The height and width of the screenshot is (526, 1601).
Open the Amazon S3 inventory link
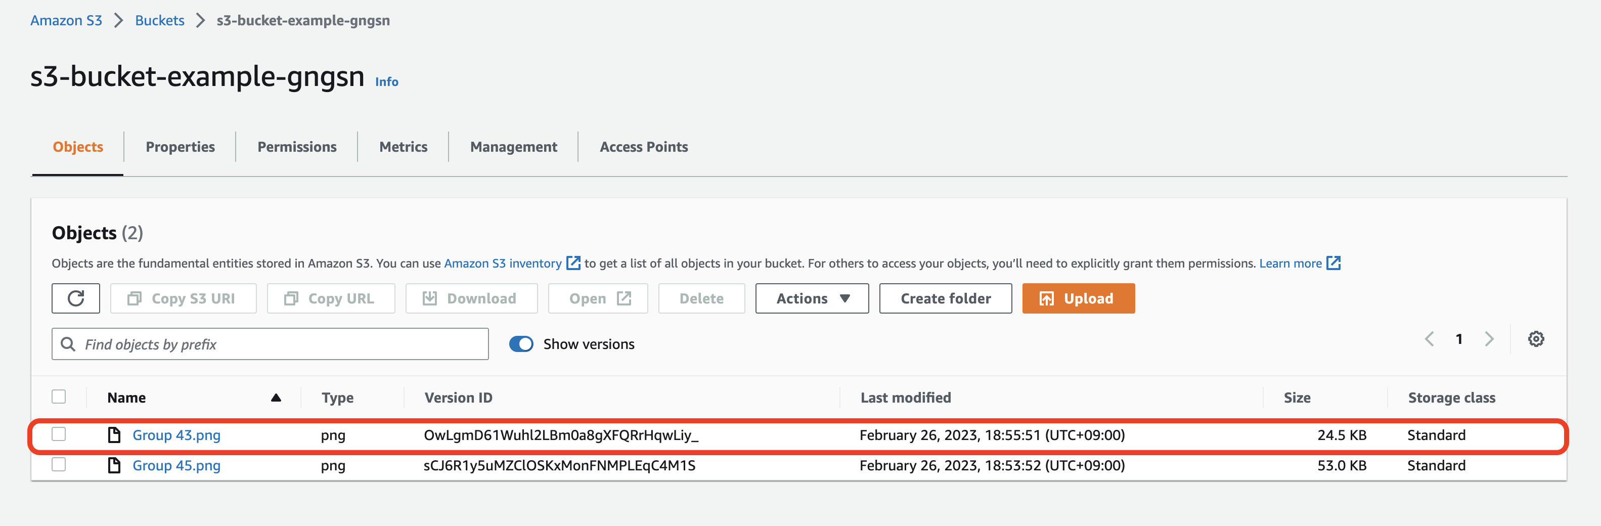pyautogui.click(x=502, y=263)
